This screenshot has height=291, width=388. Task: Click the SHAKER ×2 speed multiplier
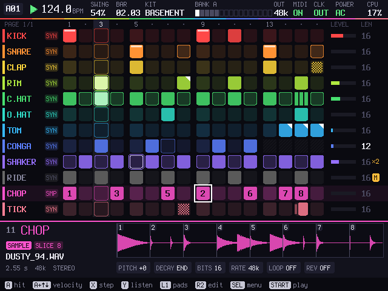375,162
